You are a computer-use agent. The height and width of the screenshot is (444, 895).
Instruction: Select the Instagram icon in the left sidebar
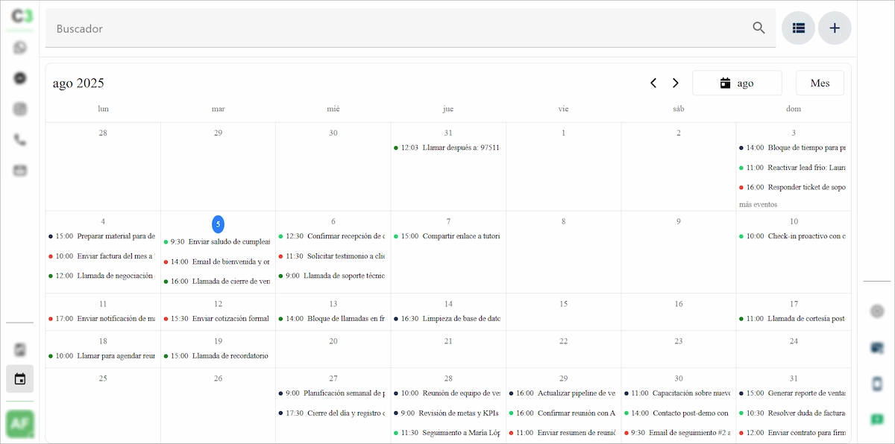point(19,108)
